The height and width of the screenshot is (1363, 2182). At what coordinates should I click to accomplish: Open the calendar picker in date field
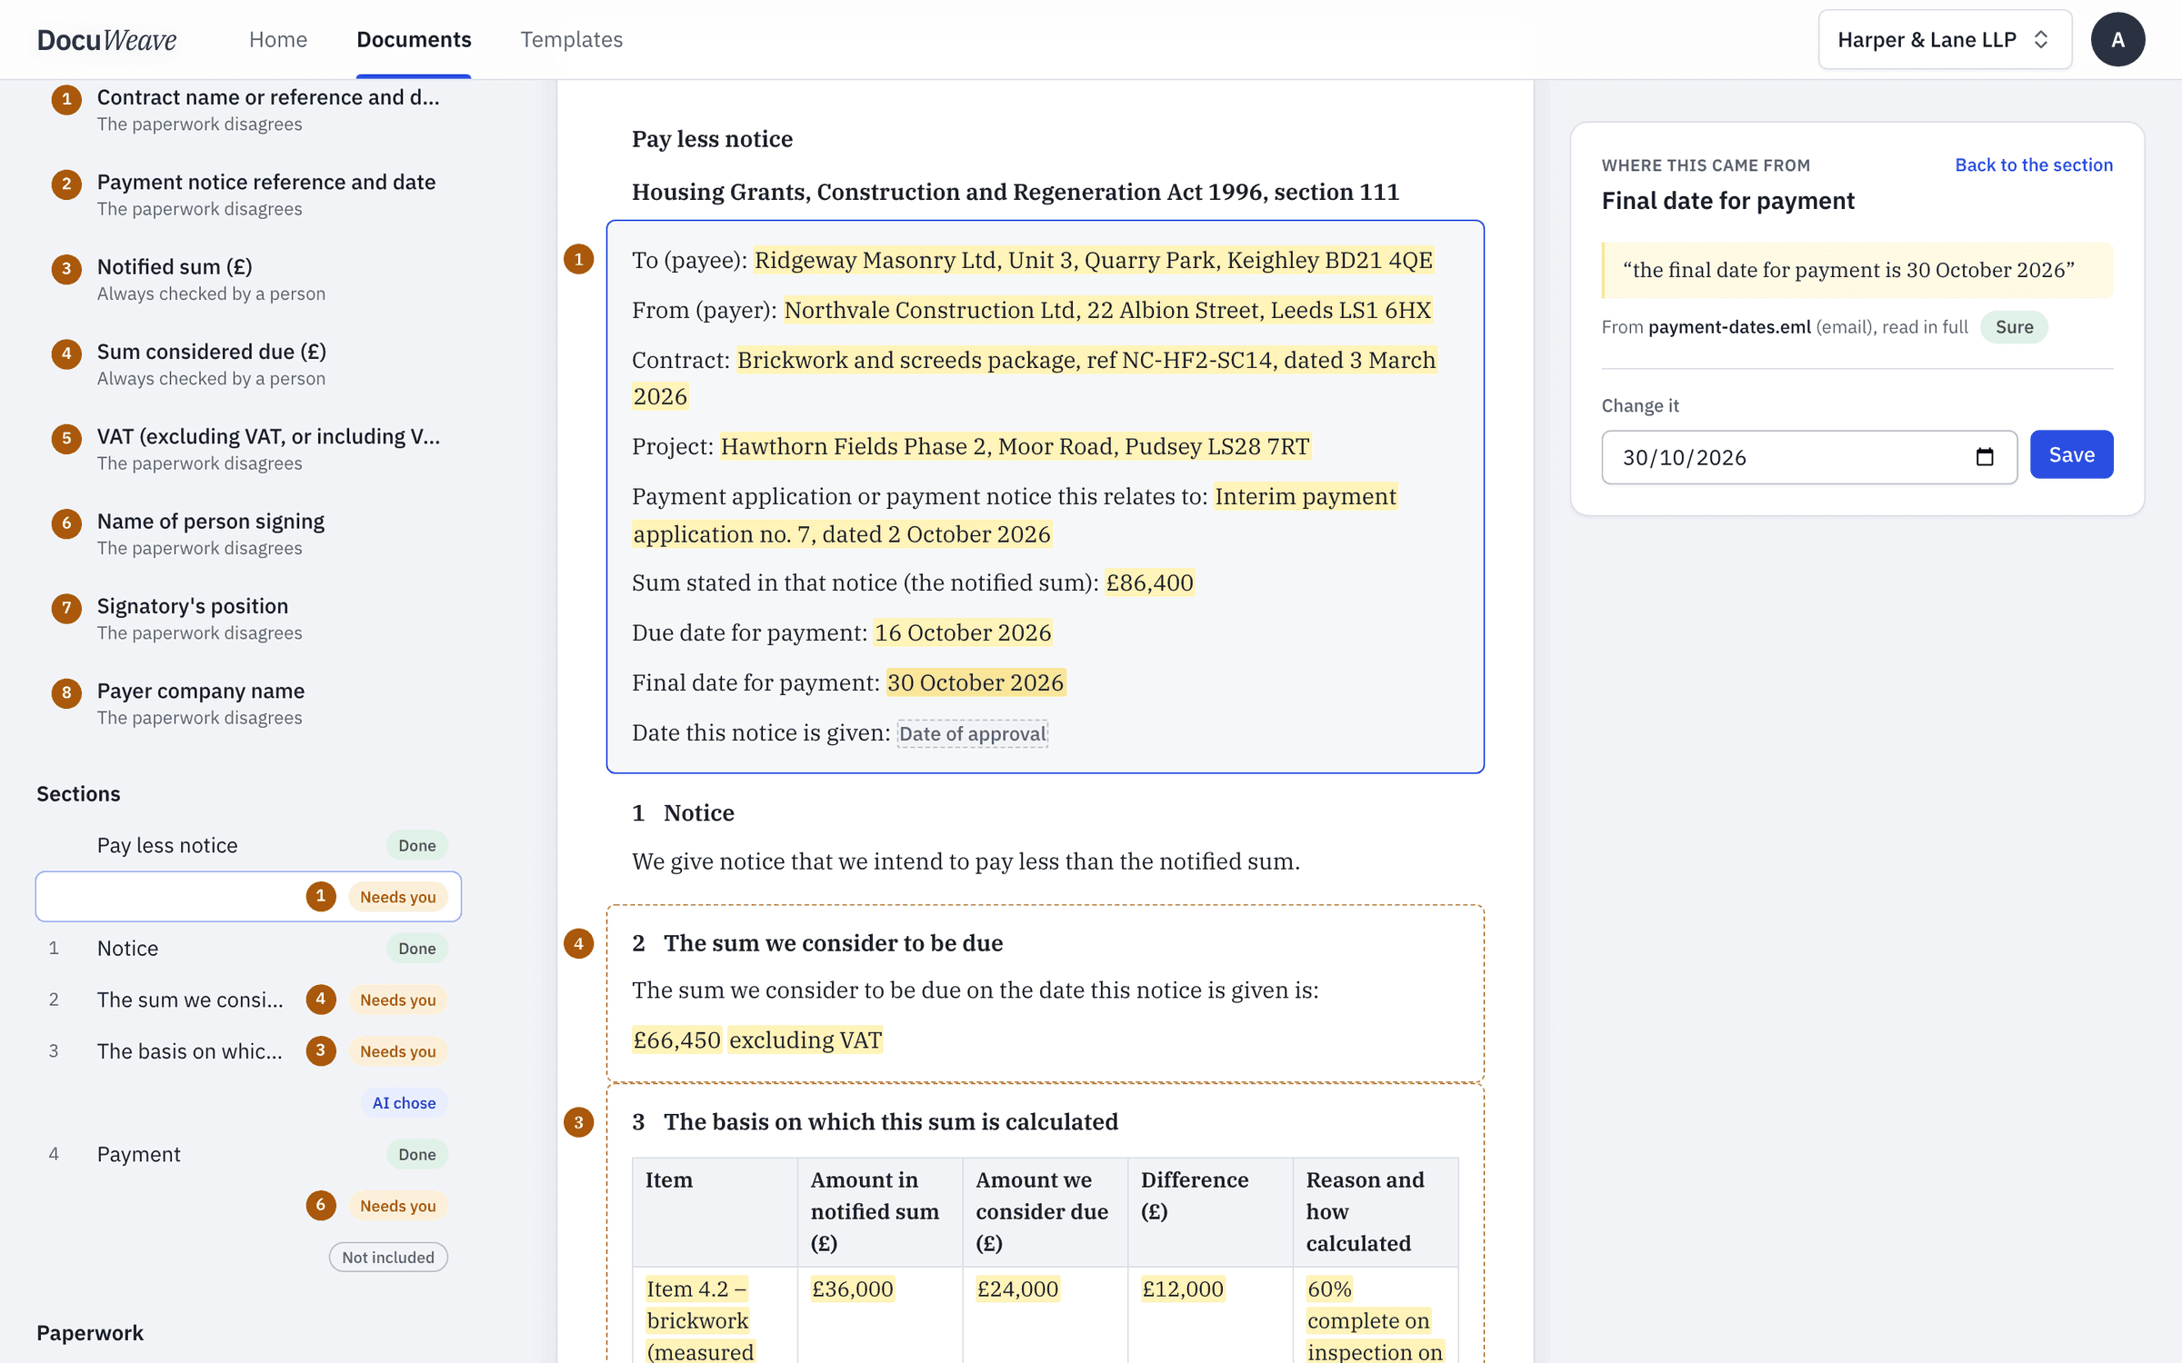click(x=1984, y=457)
